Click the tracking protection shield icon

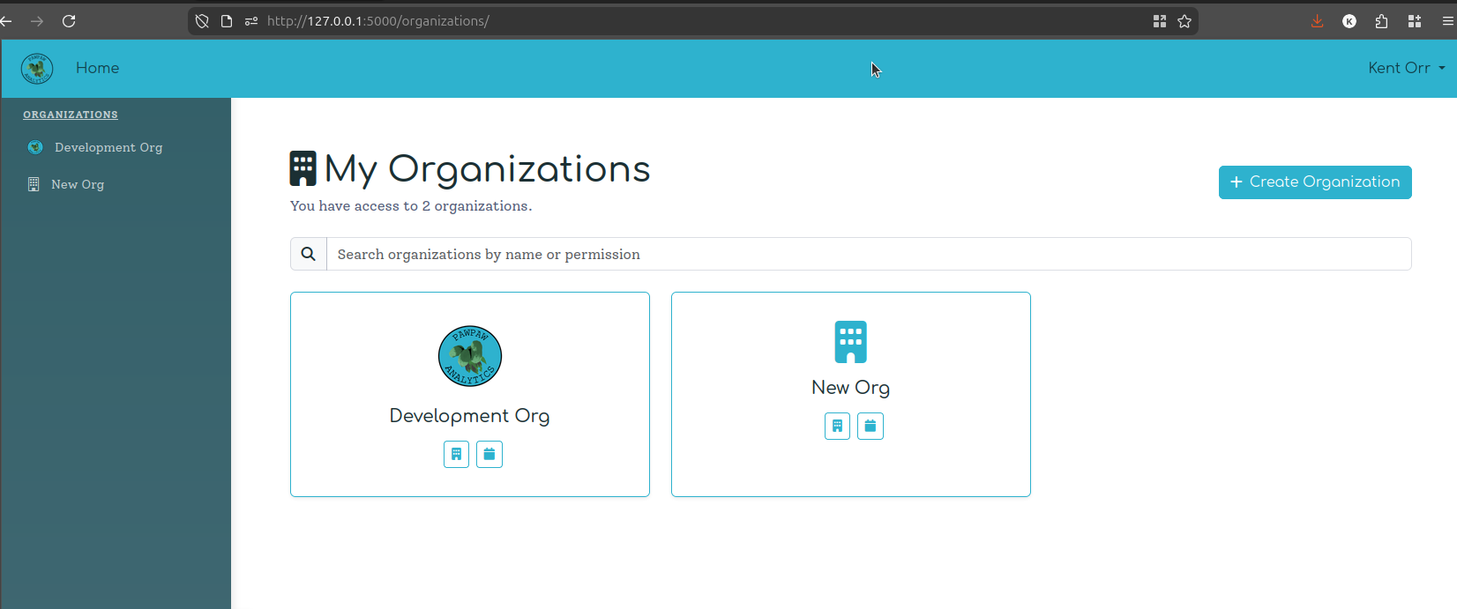[x=202, y=21]
